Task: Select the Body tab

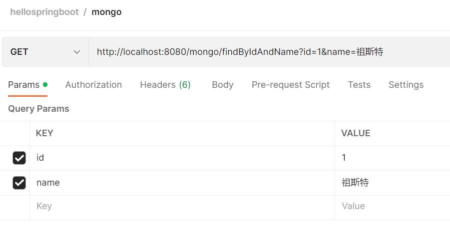Action: [x=222, y=85]
